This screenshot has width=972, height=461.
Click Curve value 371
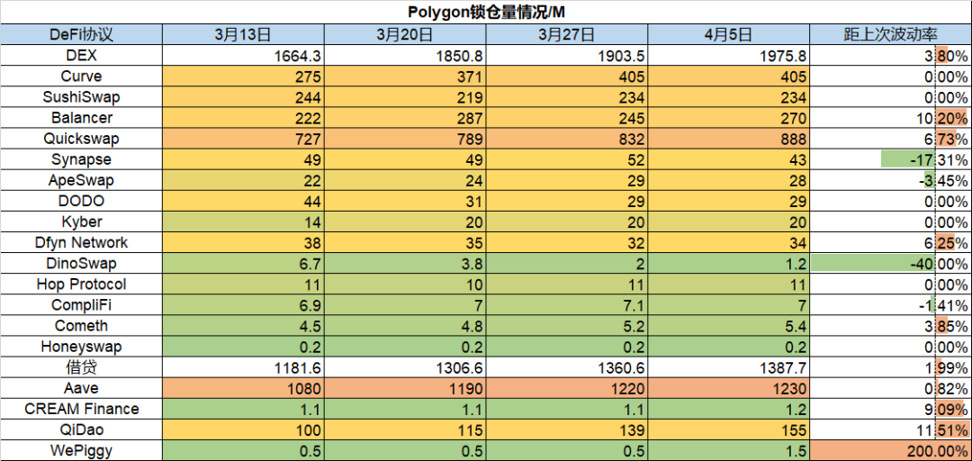pyautogui.click(x=405, y=77)
